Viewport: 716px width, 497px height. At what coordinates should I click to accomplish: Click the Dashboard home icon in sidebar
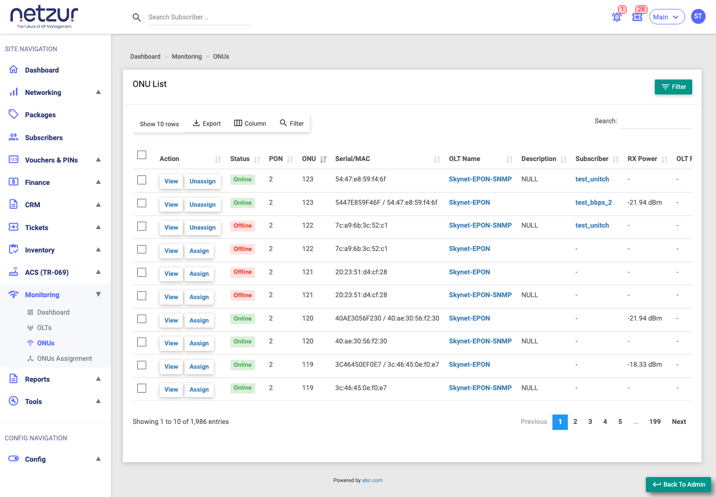click(13, 70)
